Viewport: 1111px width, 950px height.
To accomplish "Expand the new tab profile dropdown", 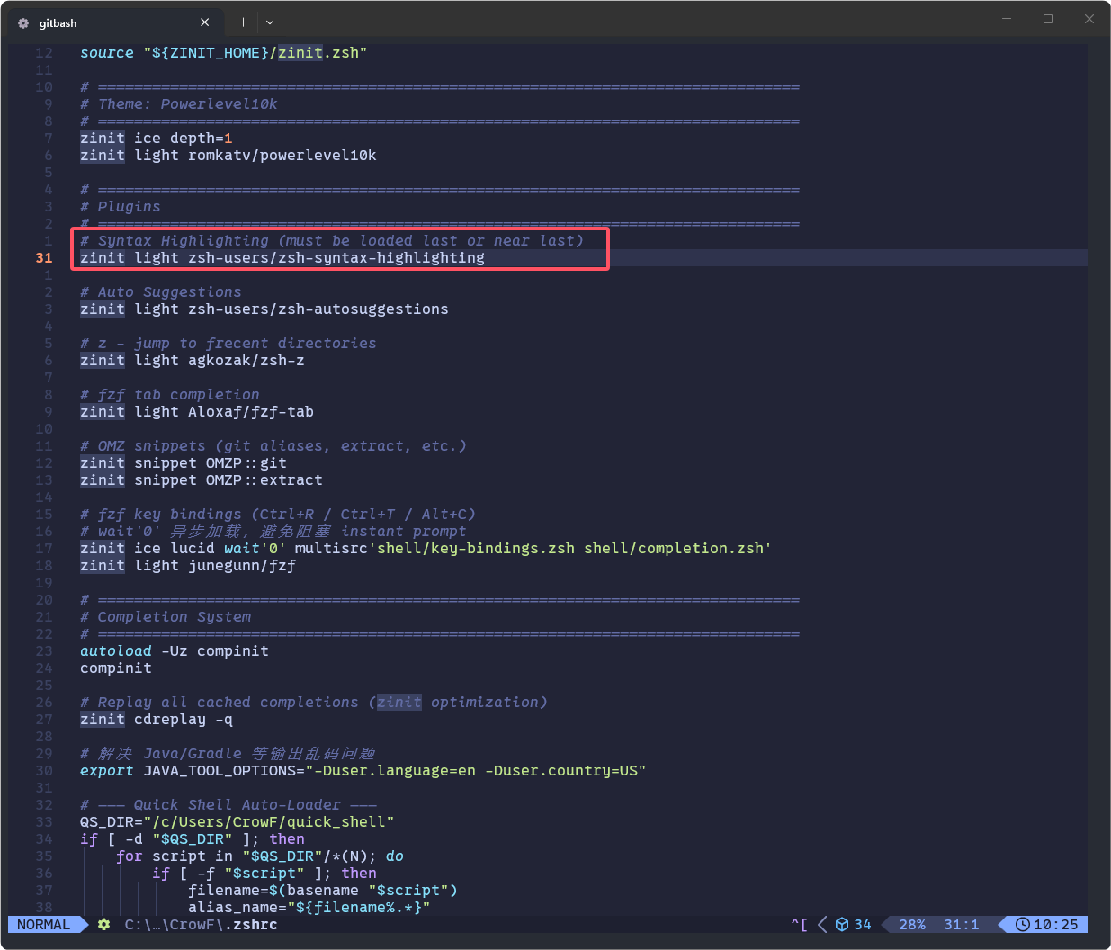I will point(270,22).
